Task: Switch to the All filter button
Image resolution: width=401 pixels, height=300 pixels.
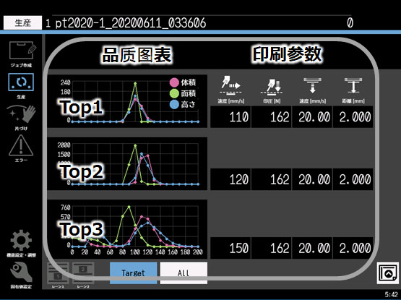Action: tap(184, 273)
